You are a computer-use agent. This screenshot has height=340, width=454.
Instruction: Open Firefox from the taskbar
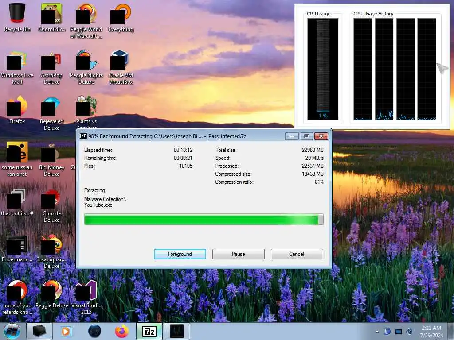click(x=122, y=331)
